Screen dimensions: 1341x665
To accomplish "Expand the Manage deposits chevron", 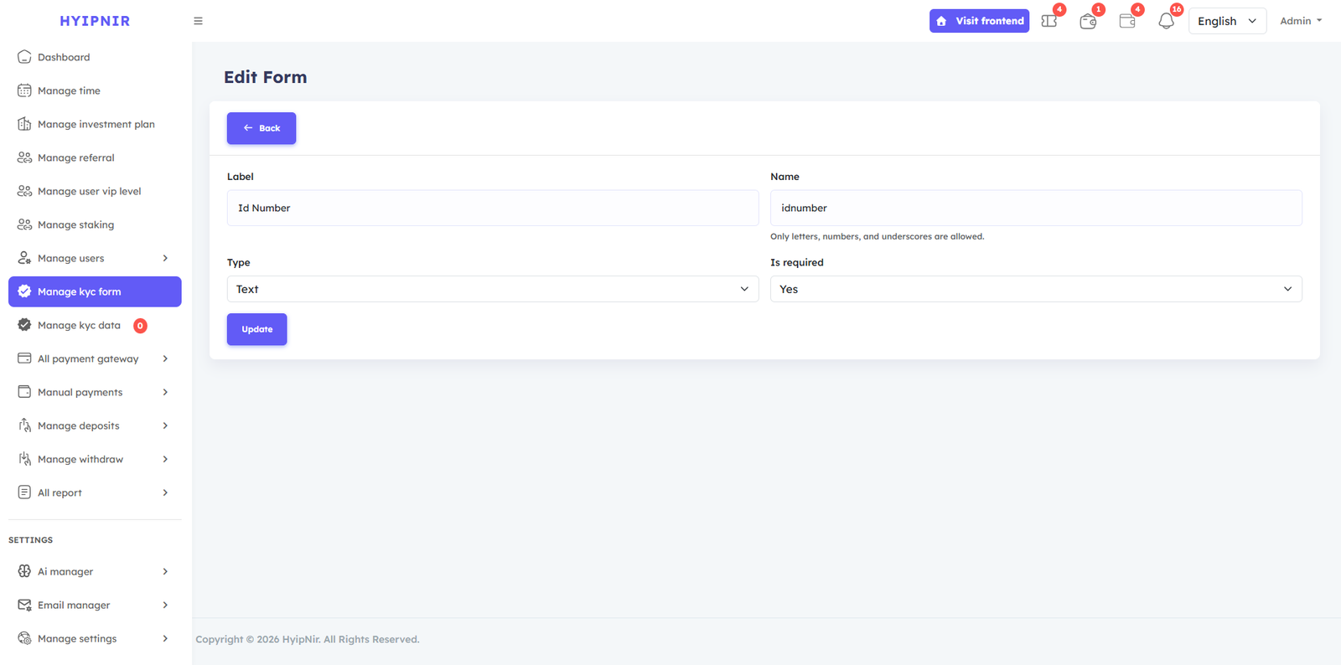I will tap(165, 425).
